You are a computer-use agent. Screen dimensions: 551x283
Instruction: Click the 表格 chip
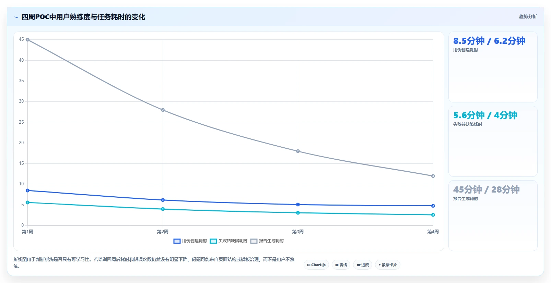click(341, 265)
